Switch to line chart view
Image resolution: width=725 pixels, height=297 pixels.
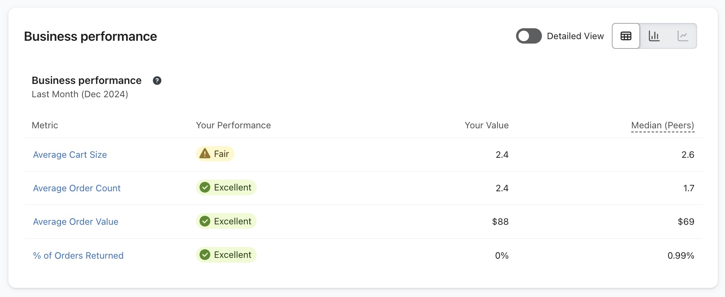tap(683, 36)
